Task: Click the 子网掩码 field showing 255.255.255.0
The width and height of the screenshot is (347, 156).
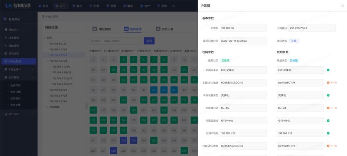Action: [312, 28]
